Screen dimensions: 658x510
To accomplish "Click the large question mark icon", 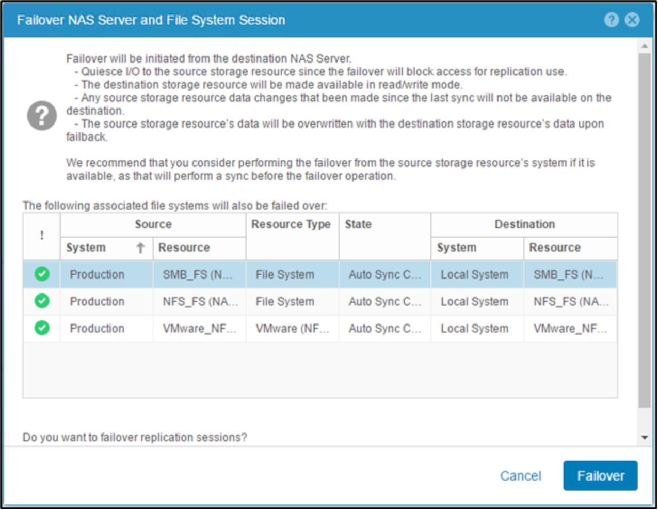I will coord(42,115).
